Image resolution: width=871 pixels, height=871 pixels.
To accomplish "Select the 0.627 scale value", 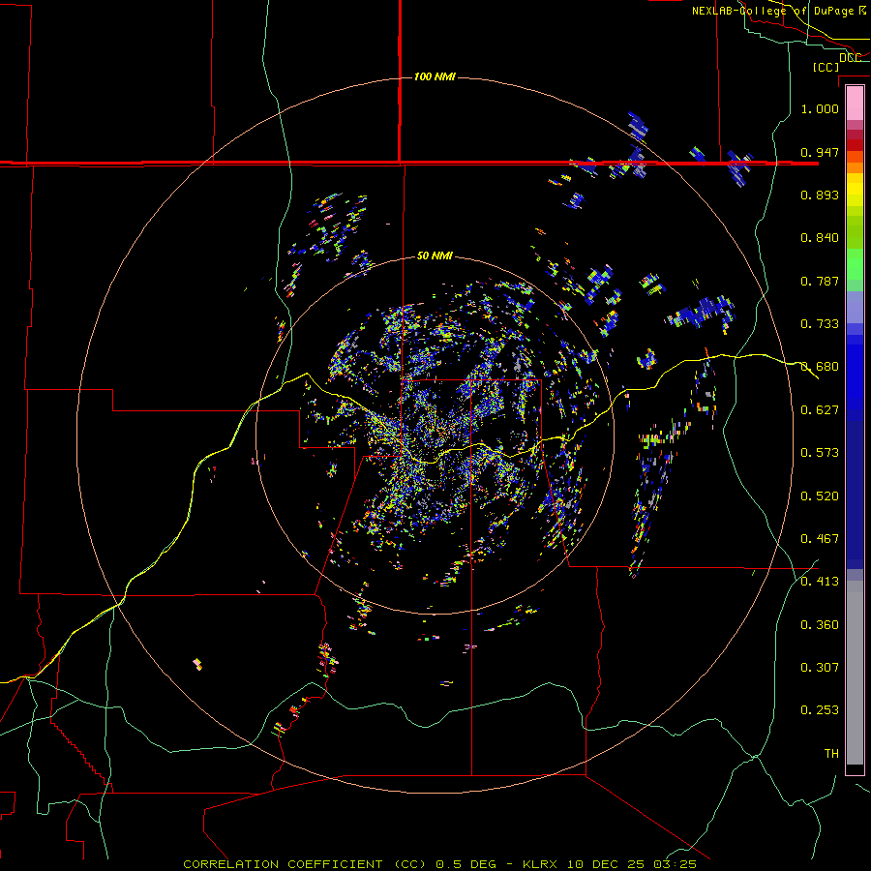I will (x=820, y=410).
